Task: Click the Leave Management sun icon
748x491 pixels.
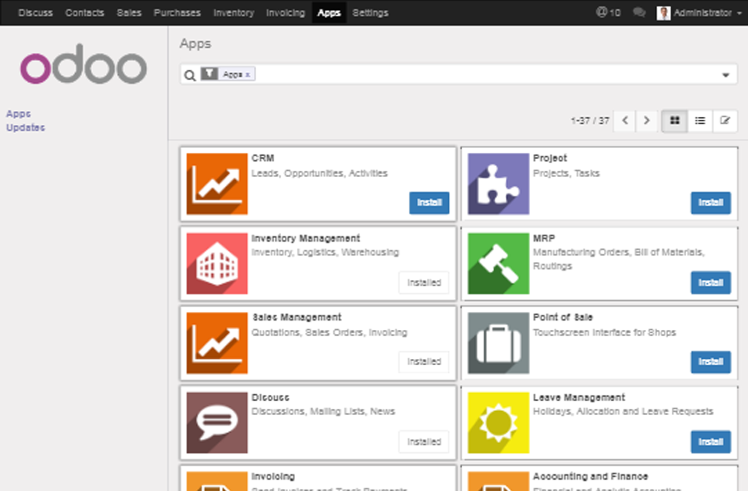Action: pyautogui.click(x=498, y=423)
